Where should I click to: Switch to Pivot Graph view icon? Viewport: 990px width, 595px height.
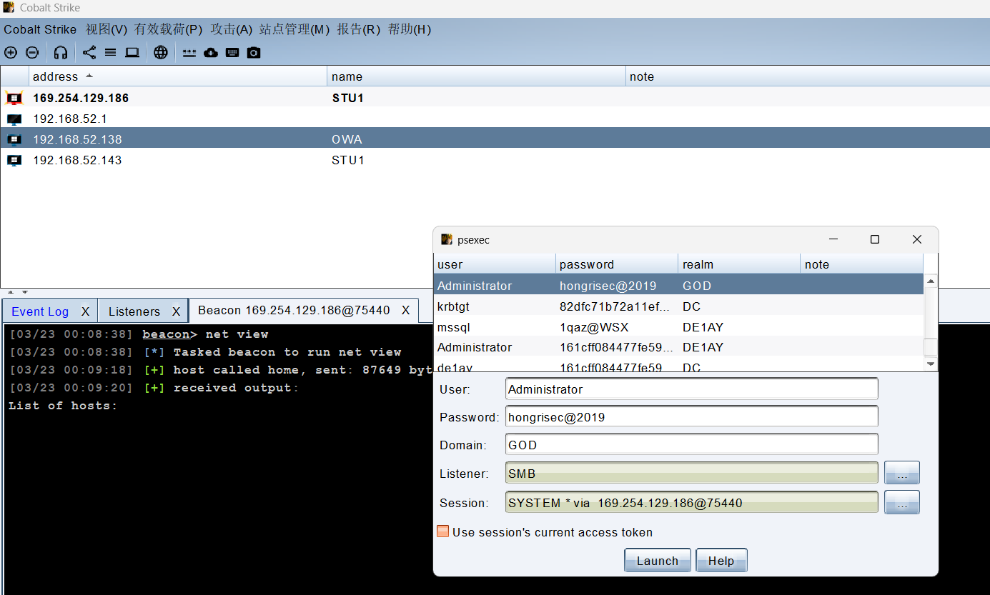coord(89,52)
